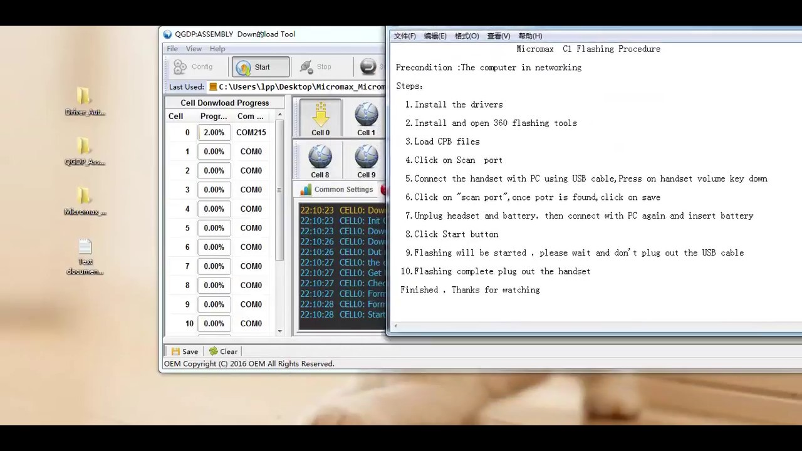Select the Cell 1 globe icon
This screenshot has height=451, width=802.
point(366,118)
